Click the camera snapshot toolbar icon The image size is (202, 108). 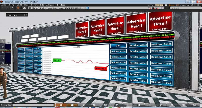pos(161,105)
